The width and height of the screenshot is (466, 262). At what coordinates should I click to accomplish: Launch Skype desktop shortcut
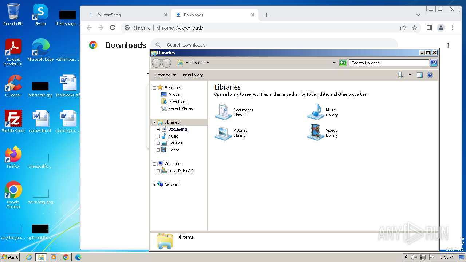(x=40, y=15)
